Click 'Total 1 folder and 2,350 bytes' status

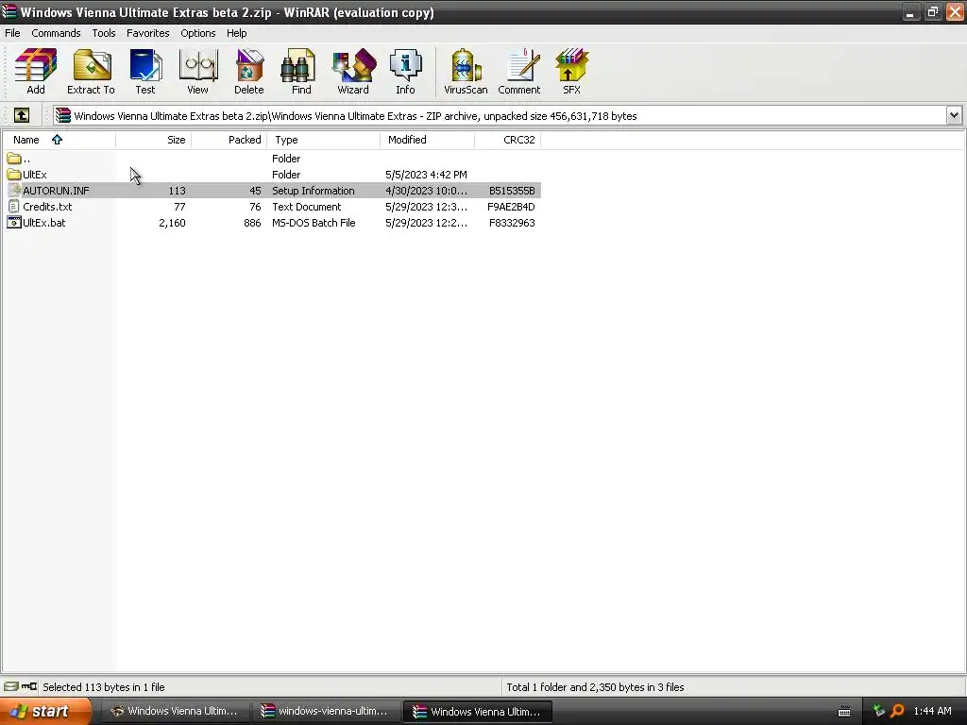(x=595, y=687)
